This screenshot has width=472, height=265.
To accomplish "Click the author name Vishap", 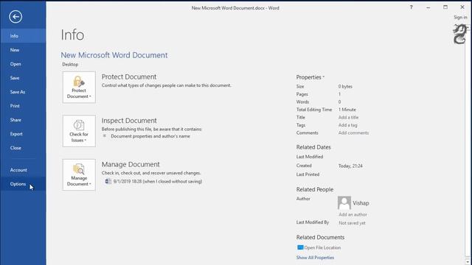I will tap(361, 203).
